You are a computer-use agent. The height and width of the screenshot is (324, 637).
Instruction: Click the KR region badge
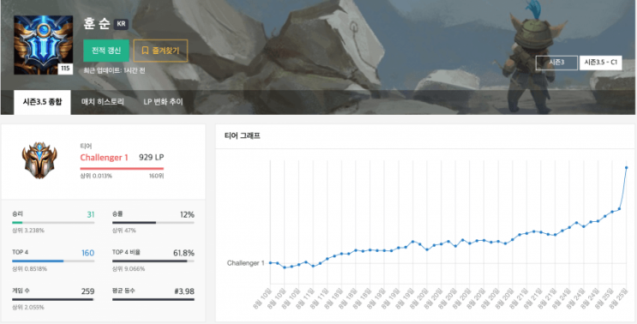121,24
